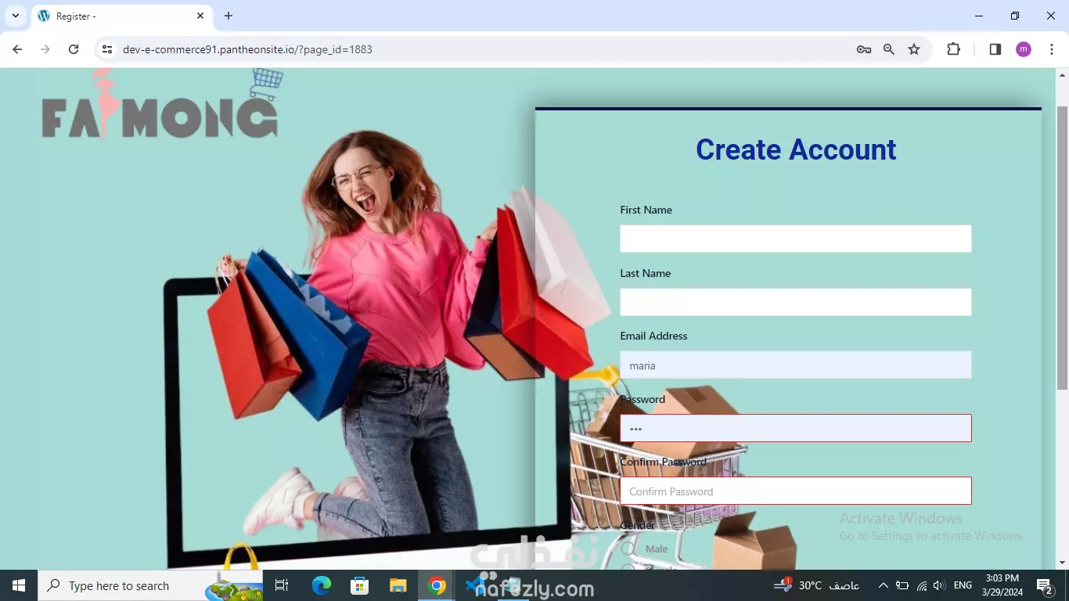Show hidden system tray icons

pos(883,585)
